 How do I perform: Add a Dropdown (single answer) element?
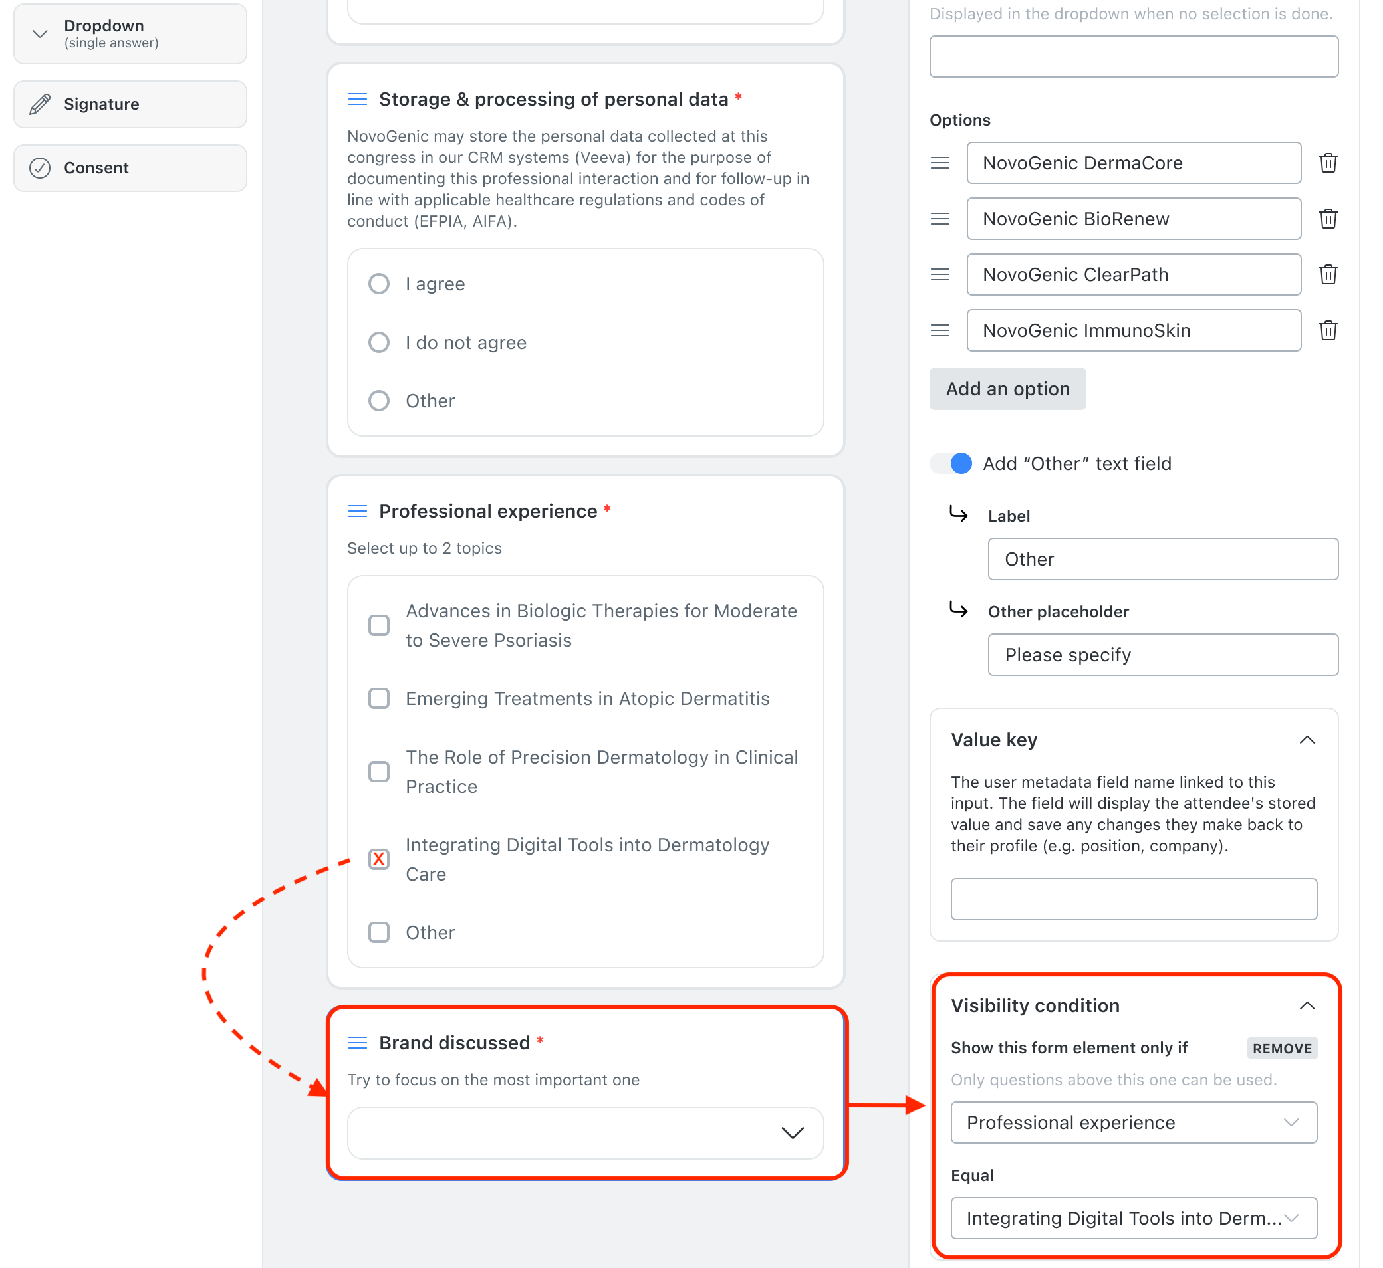(130, 34)
